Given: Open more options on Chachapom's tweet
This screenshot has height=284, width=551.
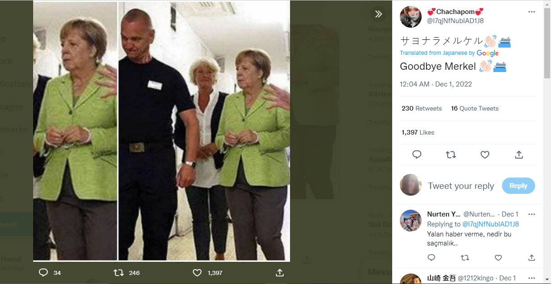Looking at the screenshot, I should click(x=531, y=12).
